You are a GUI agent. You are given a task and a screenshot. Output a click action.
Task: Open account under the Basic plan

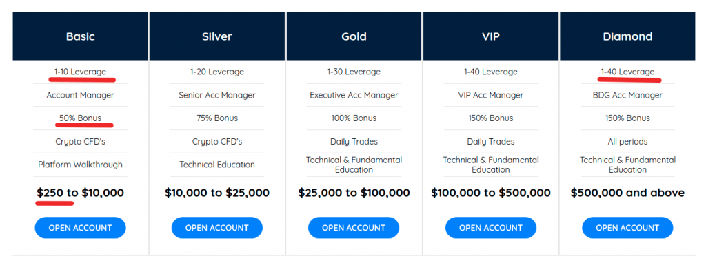pos(80,228)
